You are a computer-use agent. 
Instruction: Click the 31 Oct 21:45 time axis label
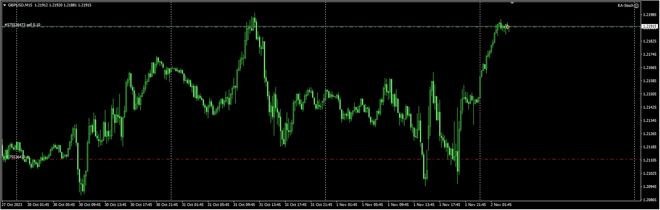pos(321,205)
